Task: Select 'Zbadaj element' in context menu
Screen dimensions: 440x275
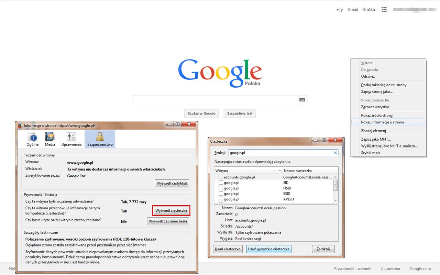Action: coord(373,131)
